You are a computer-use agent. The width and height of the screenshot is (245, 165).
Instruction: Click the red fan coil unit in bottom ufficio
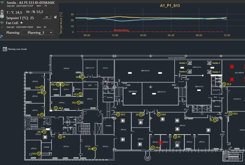tap(160, 143)
